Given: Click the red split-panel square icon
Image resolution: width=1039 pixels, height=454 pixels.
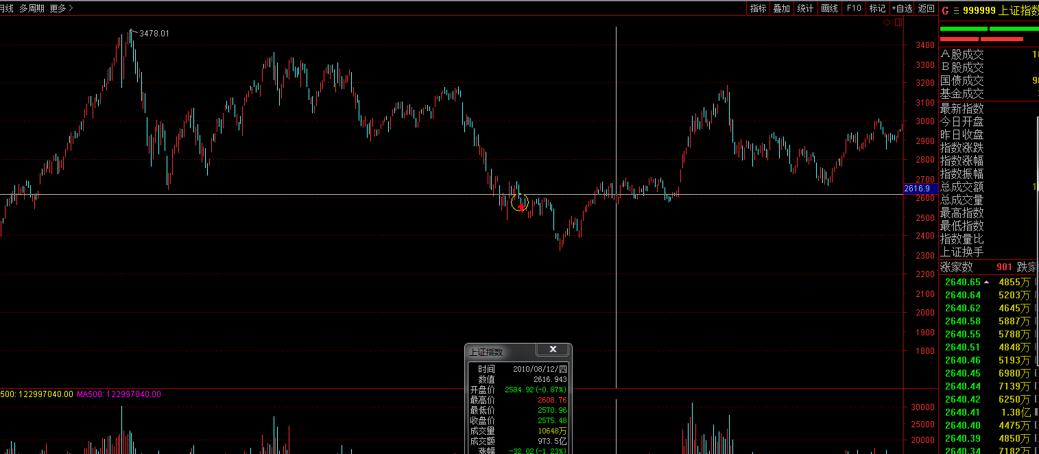Looking at the screenshot, I should [x=898, y=23].
